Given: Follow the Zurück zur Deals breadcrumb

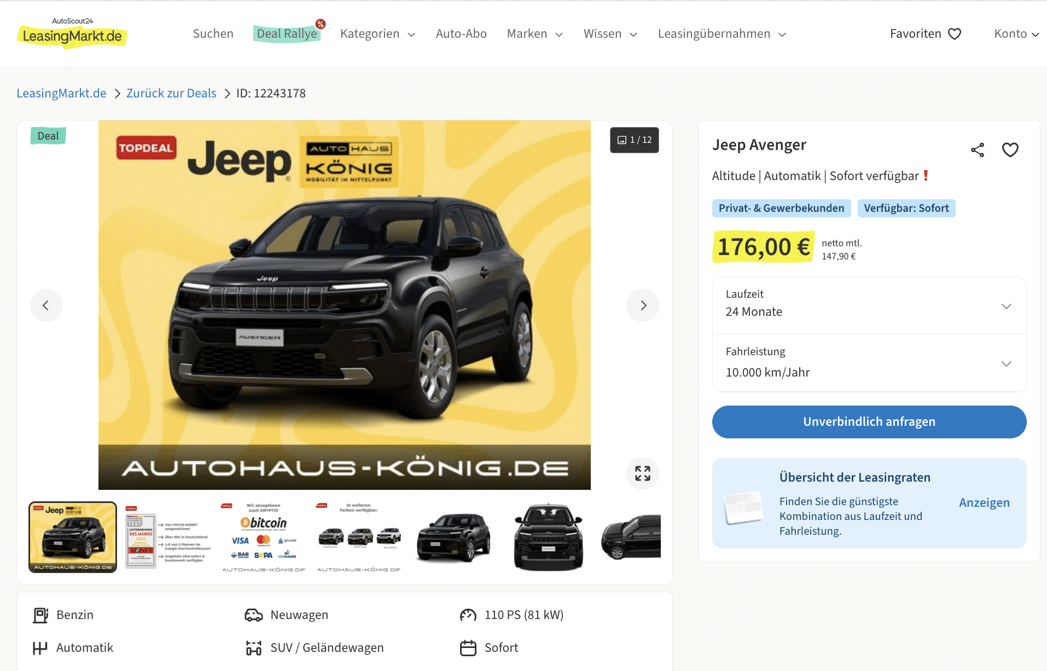Looking at the screenshot, I should pyautogui.click(x=171, y=94).
